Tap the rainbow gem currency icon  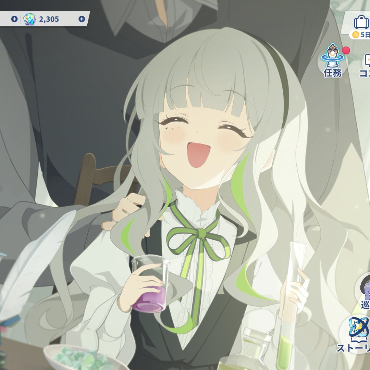click(29, 19)
